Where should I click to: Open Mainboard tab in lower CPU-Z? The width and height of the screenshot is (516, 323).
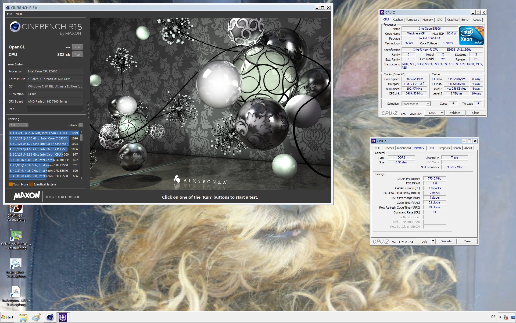(x=404, y=148)
